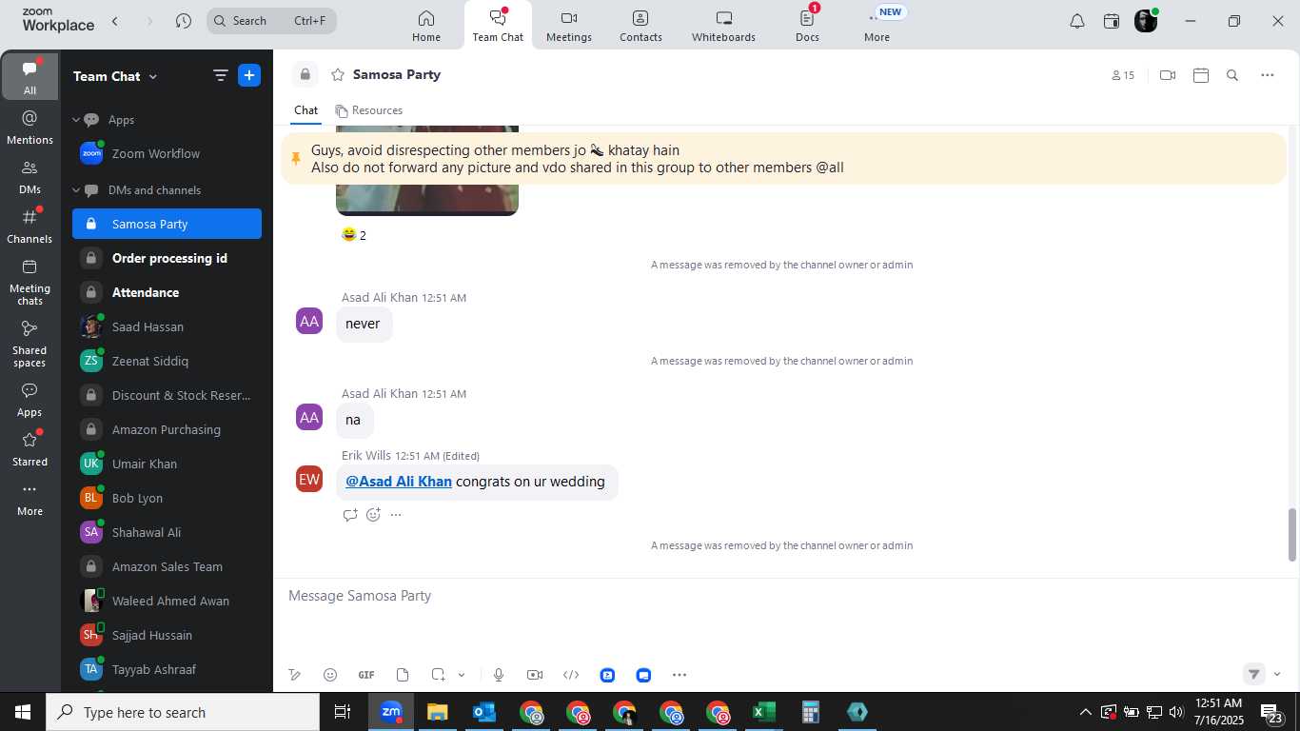This screenshot has width=1300, height=731.
Task: Open Starred in the sidebar
Action: 30,449
